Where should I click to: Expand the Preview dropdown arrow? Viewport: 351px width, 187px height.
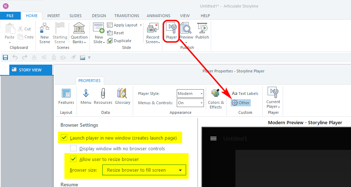tap(186, 42)
